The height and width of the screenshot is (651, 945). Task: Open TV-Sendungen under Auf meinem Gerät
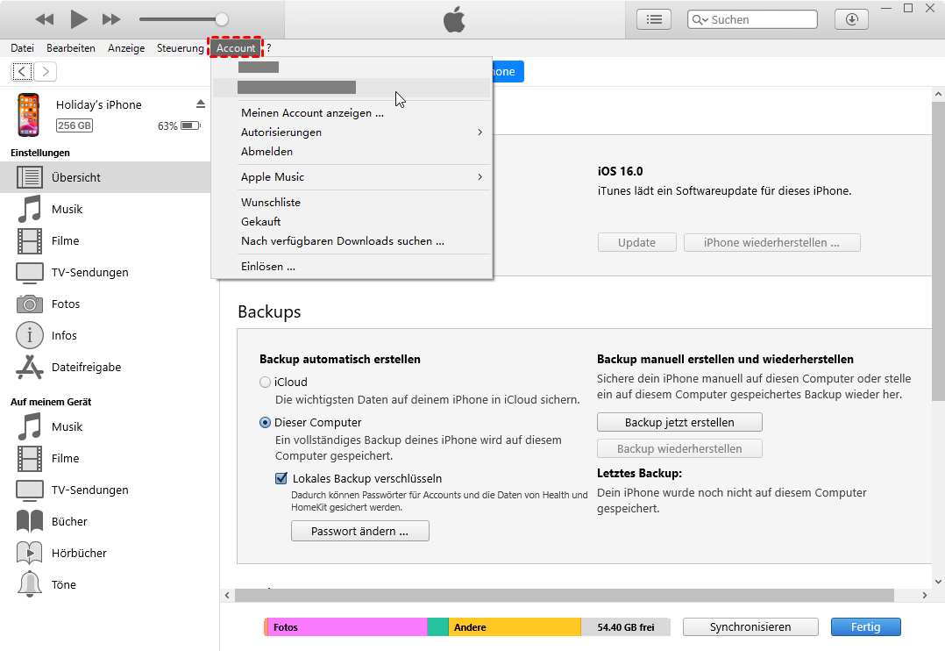[x=89, y=490]
